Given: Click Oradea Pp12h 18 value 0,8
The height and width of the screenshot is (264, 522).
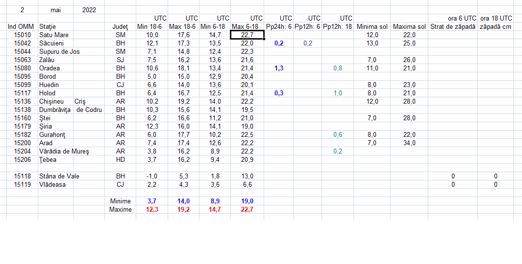Looking at the screenshot, I should pyautogui.click(x=338, y=68).
